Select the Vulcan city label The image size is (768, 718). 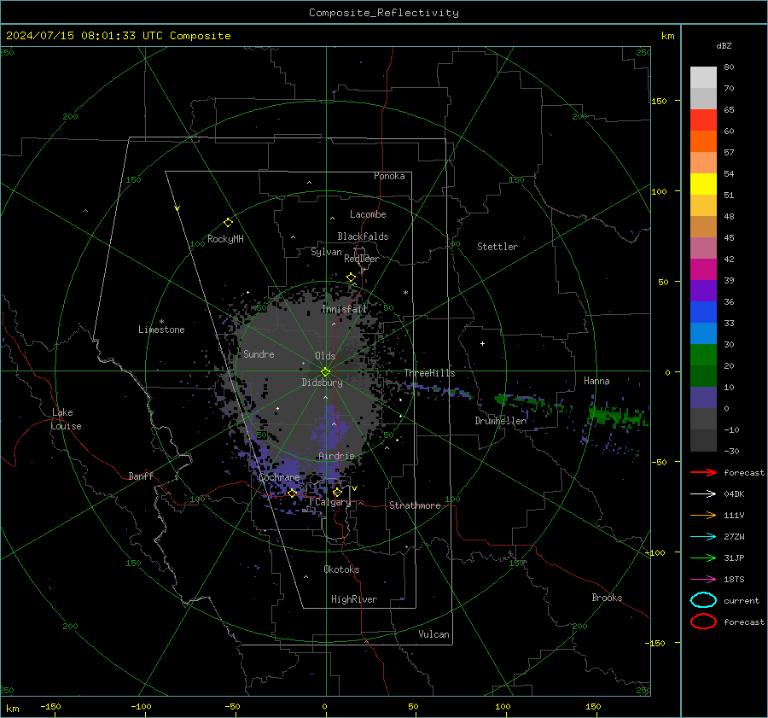[x=433, y=634]
